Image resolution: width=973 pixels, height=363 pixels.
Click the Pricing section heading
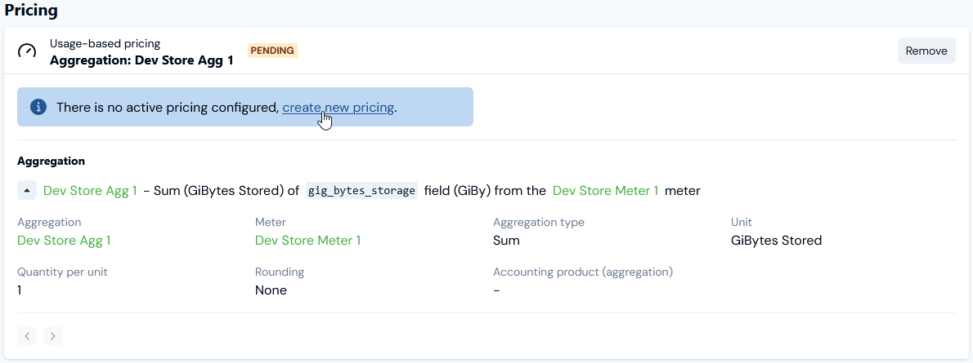pyautogui.click(x=31, y=11)
